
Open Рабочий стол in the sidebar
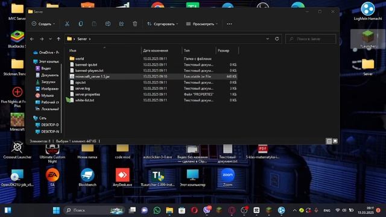click(x=47, y=102)
